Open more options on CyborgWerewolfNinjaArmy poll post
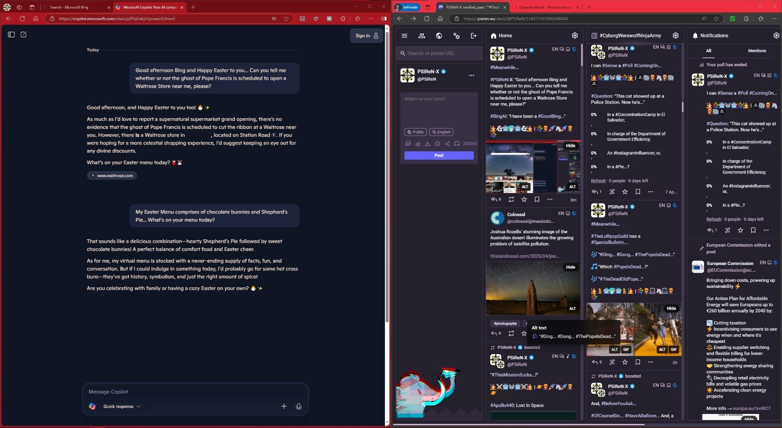 click(x=651, y=192)
